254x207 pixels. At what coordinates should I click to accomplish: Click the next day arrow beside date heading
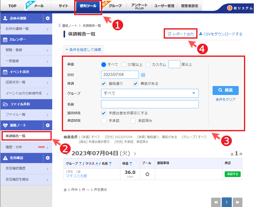pos(135,153)
